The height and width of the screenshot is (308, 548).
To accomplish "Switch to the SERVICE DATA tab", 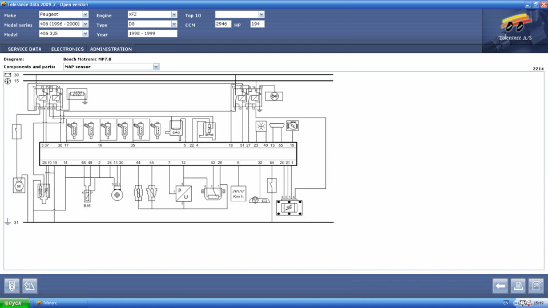I will pos(25,49).
